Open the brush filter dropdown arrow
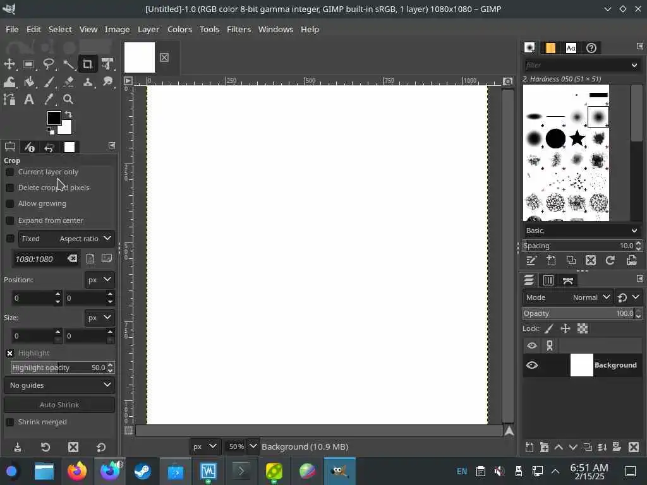The image size is (647, 485). pyautogui.click(x=634, y=65)
